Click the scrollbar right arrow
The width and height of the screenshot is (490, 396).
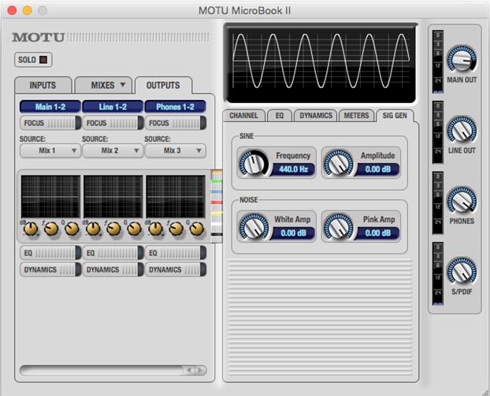200,370
